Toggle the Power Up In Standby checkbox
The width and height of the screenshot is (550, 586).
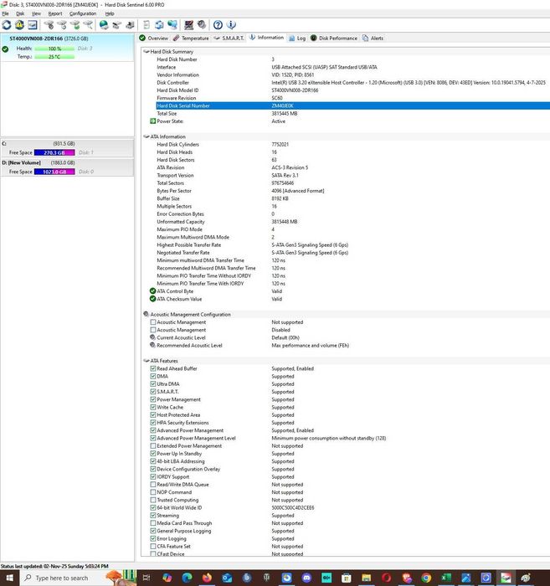(x=153, y=454)
